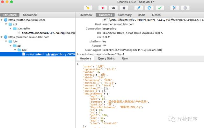Viewport: 204px width, 128px height.
Task: Click the platform value ios
Action: tap(104, 41)
